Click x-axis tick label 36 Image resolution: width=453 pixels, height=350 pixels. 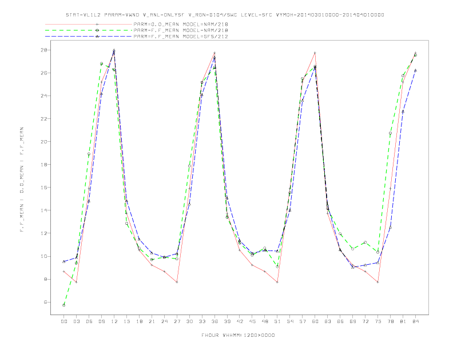tap(214, 321)
